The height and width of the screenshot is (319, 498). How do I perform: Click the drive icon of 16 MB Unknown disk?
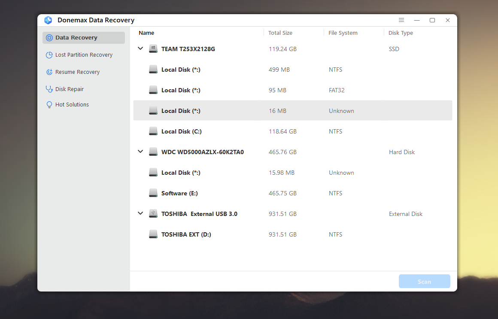[153, 111]
